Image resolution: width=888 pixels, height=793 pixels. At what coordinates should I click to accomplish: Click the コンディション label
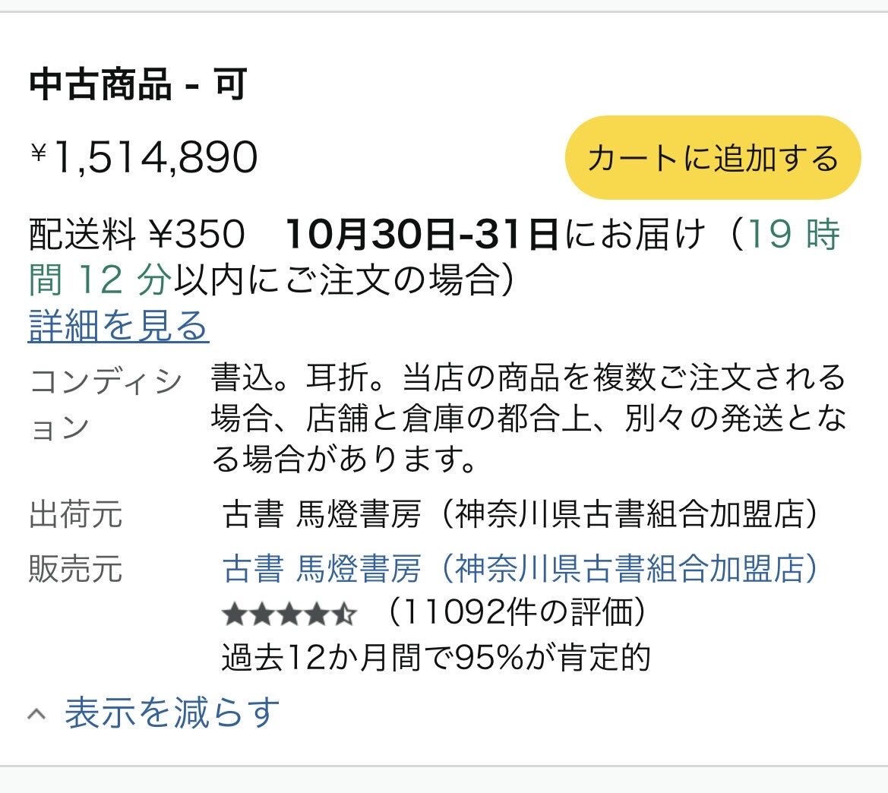point(105,403)
